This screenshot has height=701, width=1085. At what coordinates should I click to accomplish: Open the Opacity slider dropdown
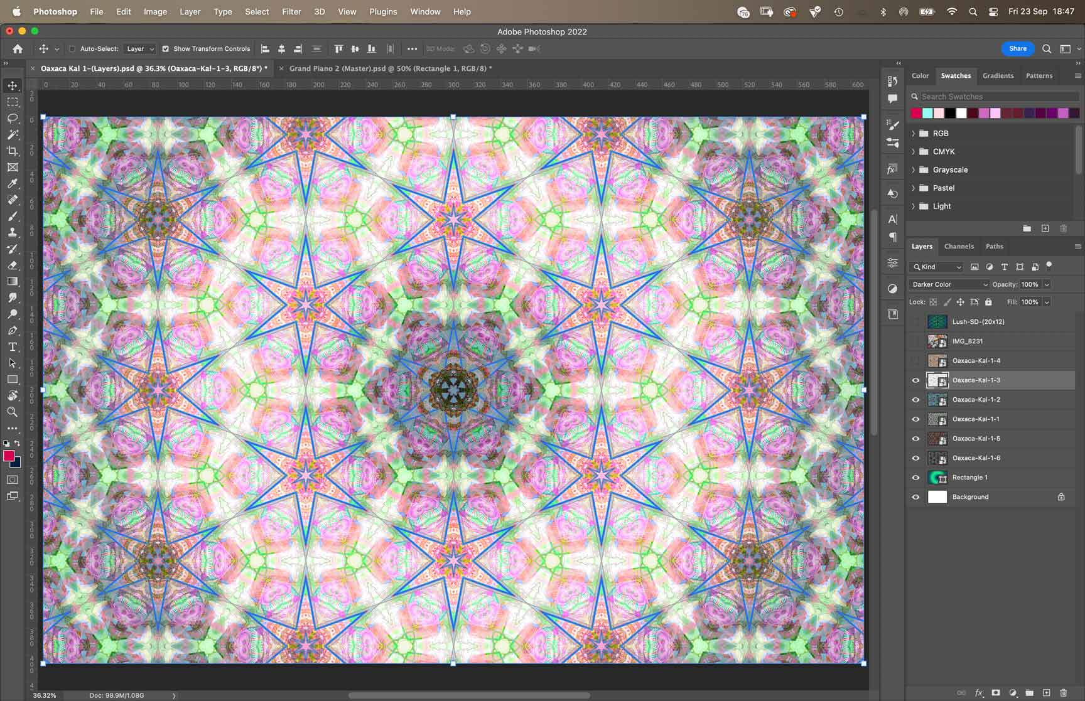click(x=1047, y=284)
